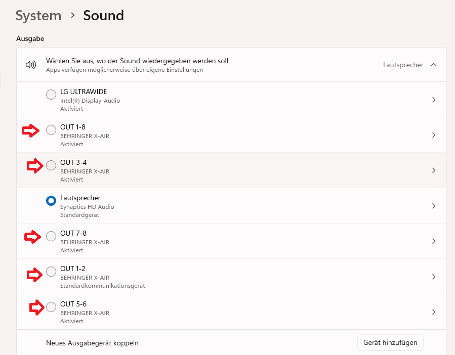The image size is (455, 355).
Task: Open LG ULTRAWIDE properties chevron
Action: pos(434,100)
